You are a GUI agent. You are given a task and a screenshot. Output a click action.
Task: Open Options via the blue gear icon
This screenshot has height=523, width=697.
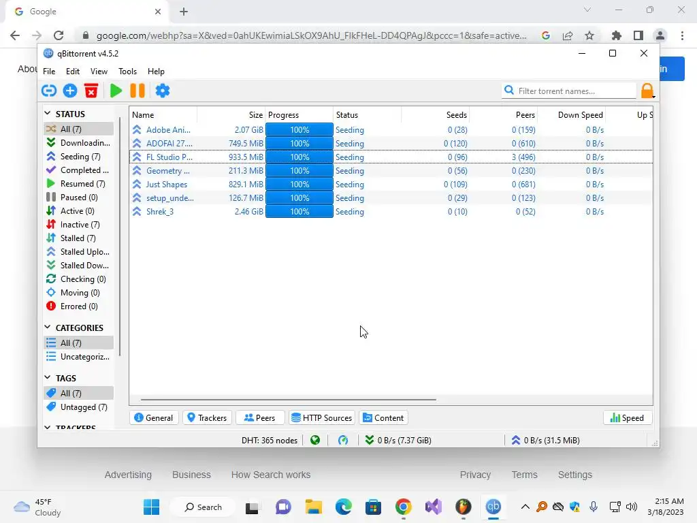coord(162,91)
